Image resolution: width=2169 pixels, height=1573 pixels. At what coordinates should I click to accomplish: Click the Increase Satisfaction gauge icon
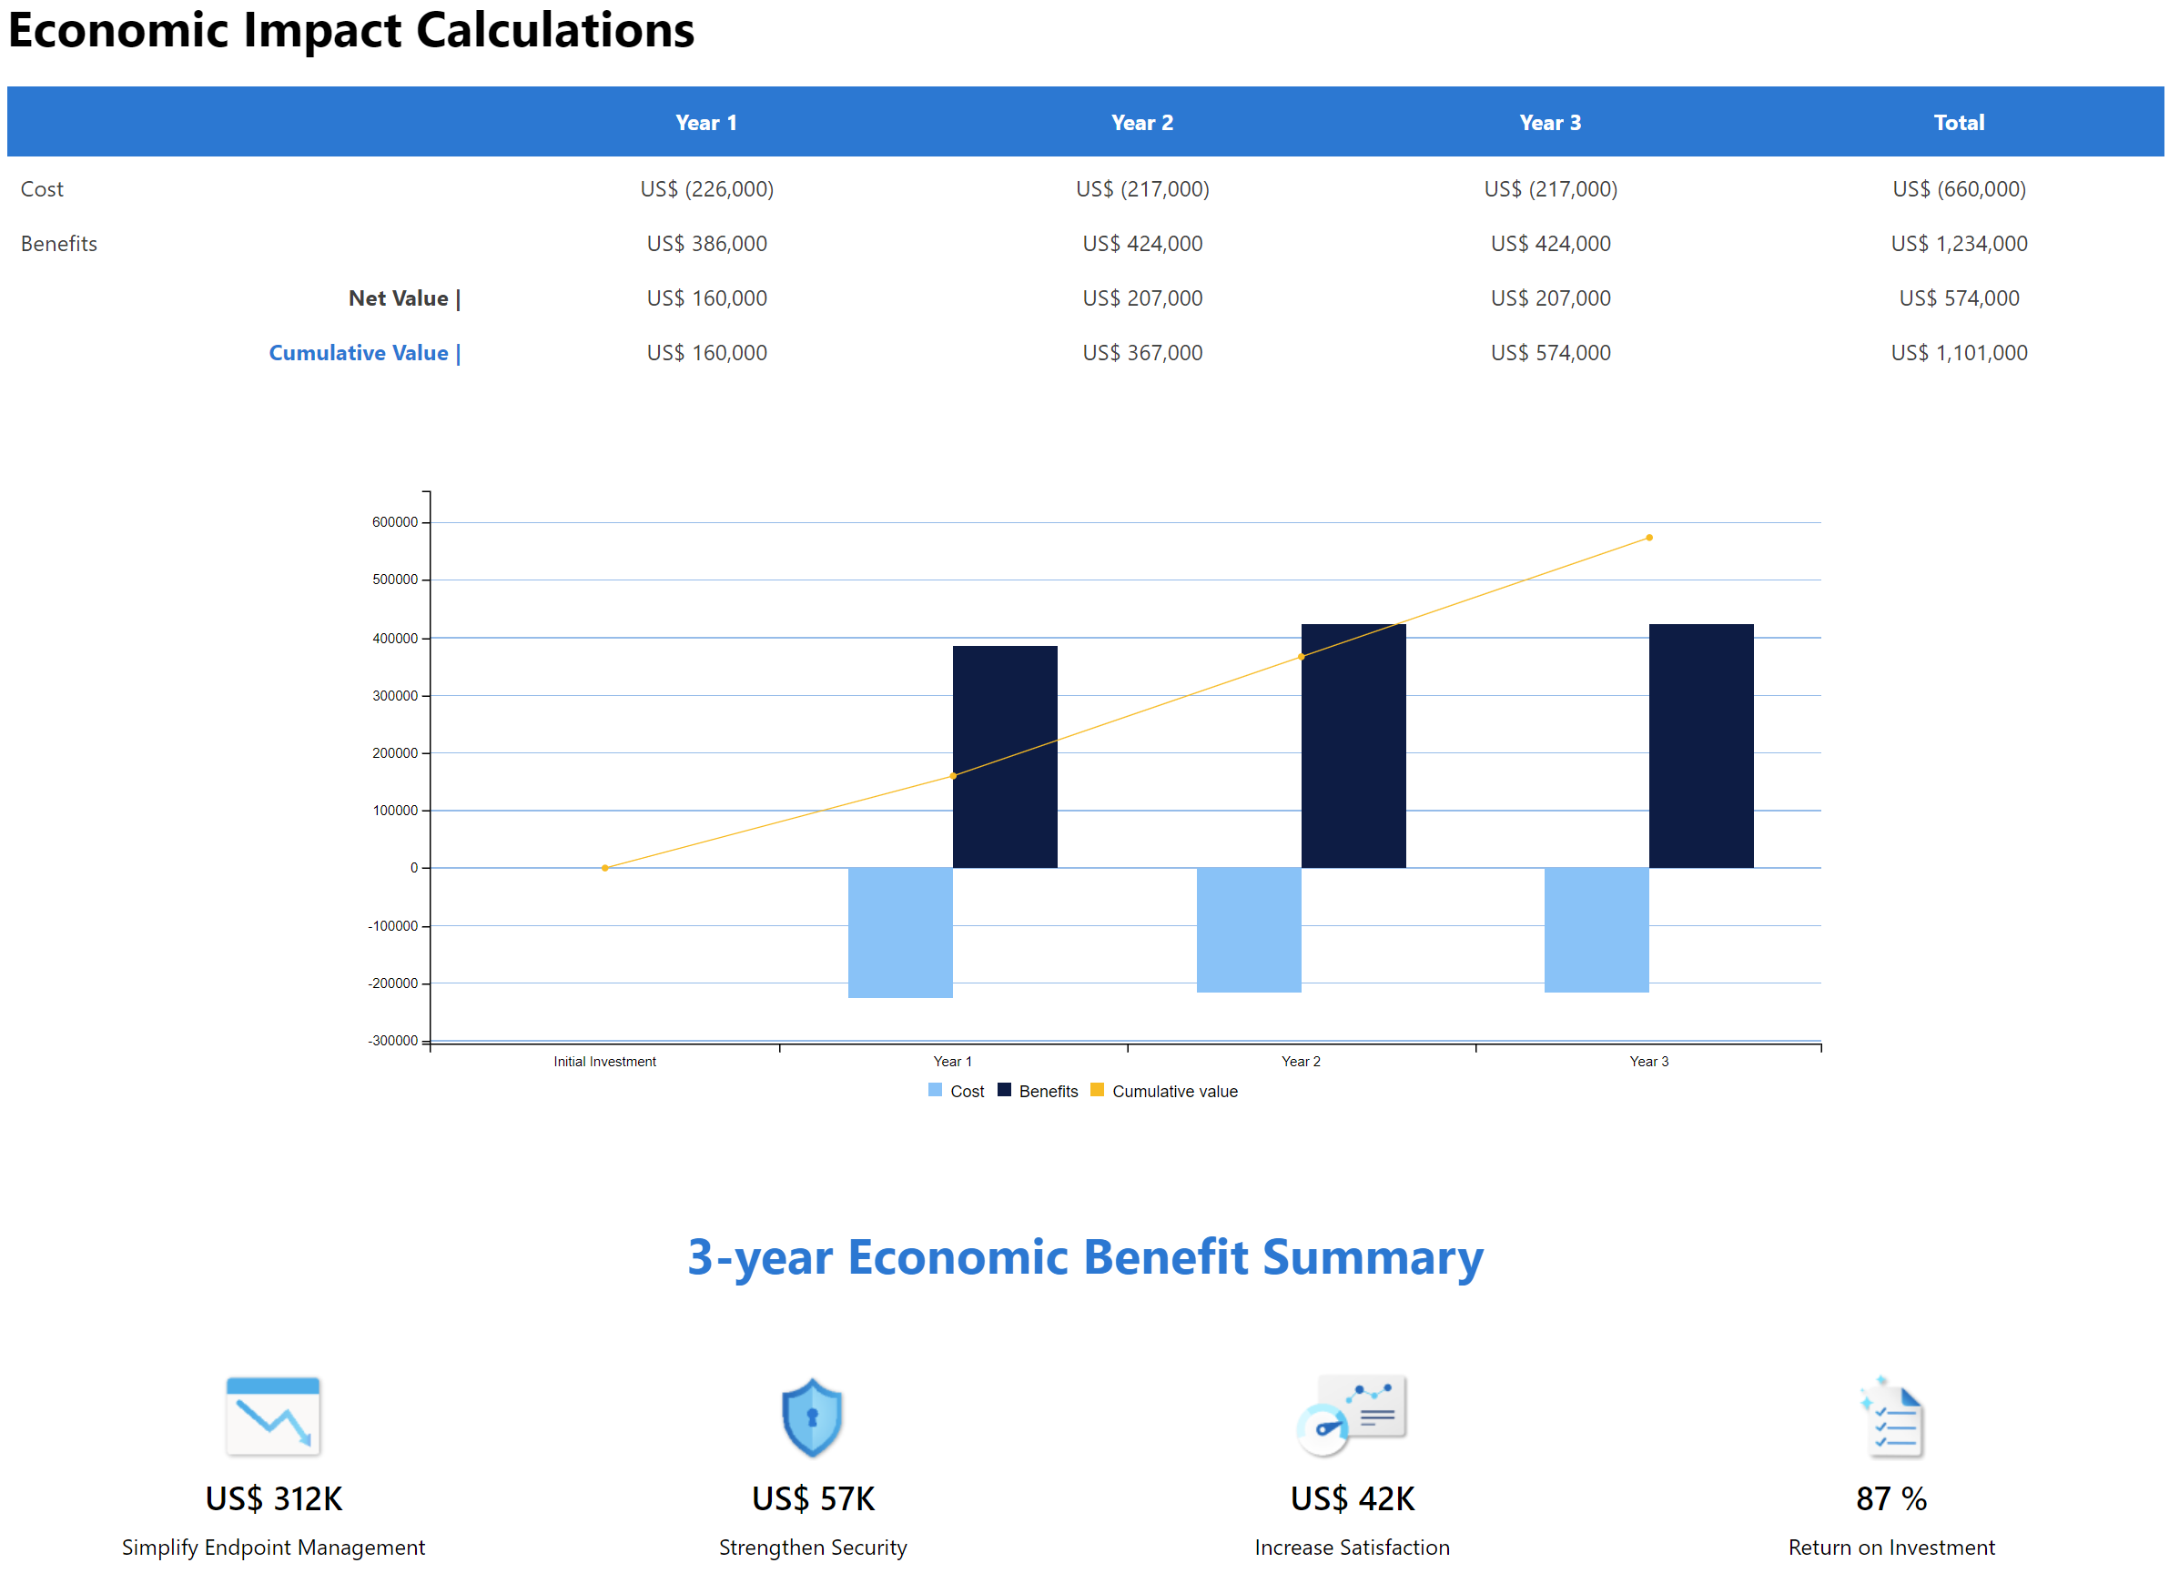pyautogui.click(x=1352, y=1416)
